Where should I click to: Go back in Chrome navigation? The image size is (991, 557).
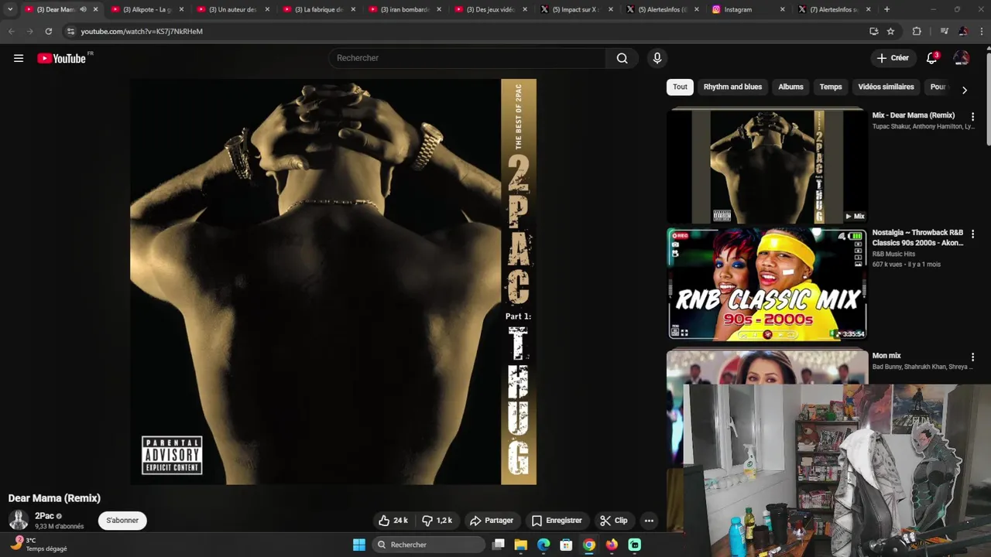(x=11, y=31)
